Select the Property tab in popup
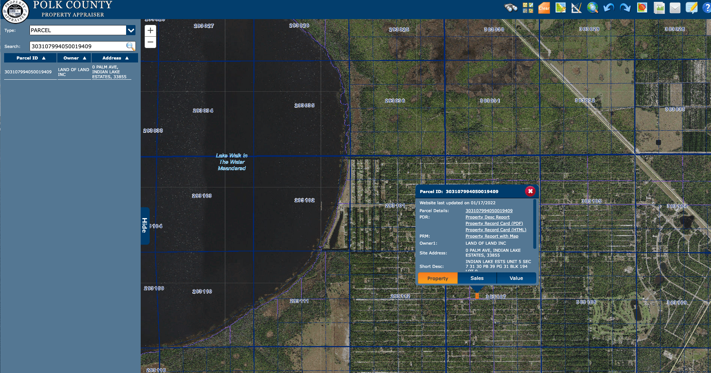Viewport: 711px width, 373px height. click(437, 278)
